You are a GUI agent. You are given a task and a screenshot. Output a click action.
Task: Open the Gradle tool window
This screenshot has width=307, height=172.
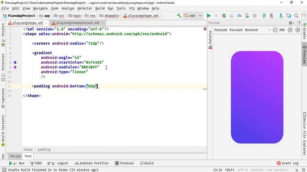[x=305, y=31]
